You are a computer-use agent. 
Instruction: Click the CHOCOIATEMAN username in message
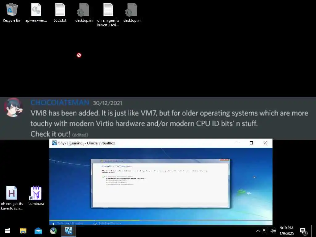tap(60, 102)
